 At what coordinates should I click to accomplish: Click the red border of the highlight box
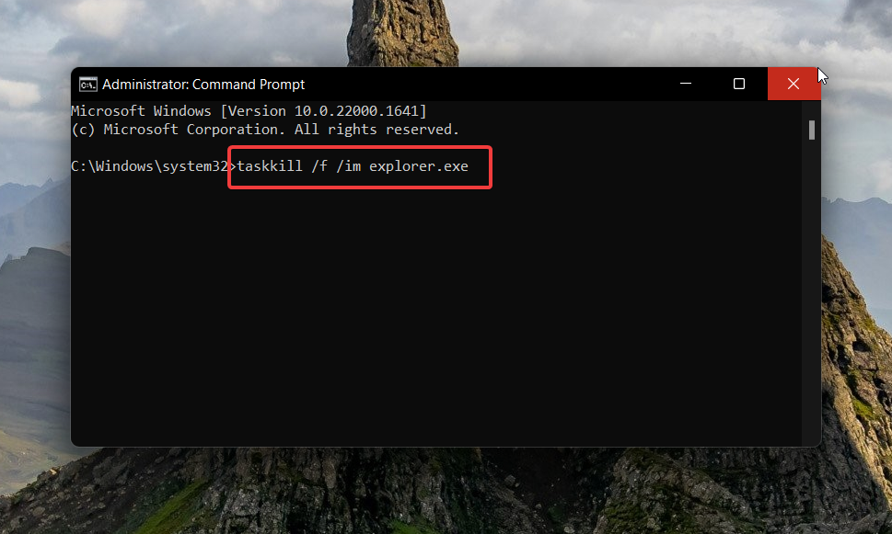click(x=359, y=148)
